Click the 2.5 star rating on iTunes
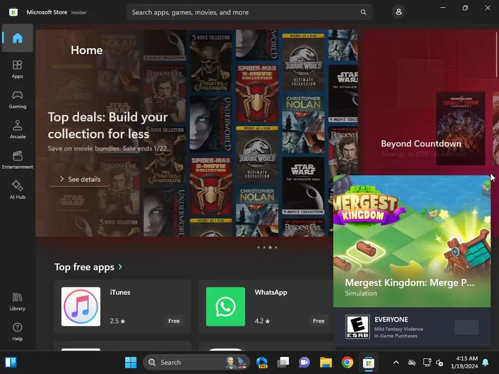 (x=117, y=321)
